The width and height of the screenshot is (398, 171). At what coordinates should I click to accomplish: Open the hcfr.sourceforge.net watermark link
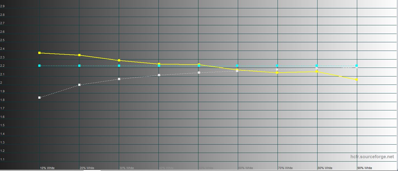point(372,157)
